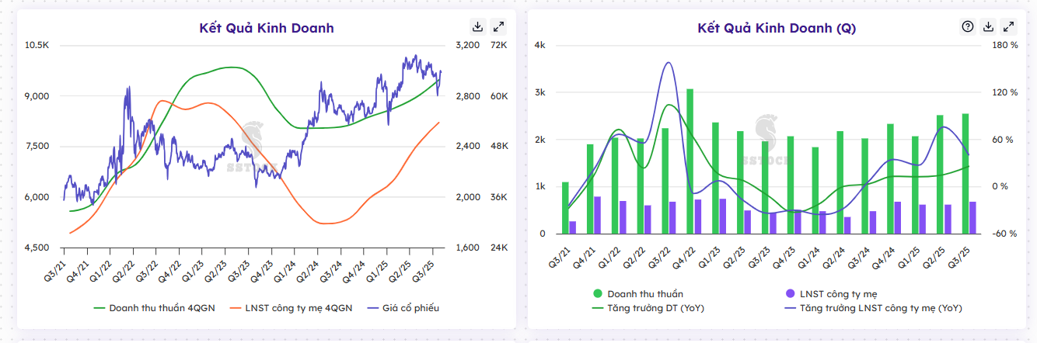Image resolution: width=1037 pixels, height=343 pixels.
Task: Select the tallest green bar at Q4/22
Action: tap(690, 161)
